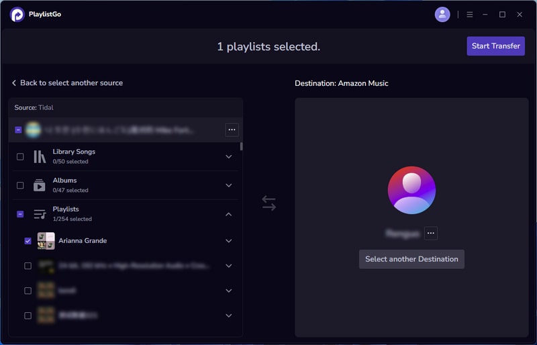Click the swap source and destination arrows
Viewport: 537px width, 345px height.
(269, 203)
